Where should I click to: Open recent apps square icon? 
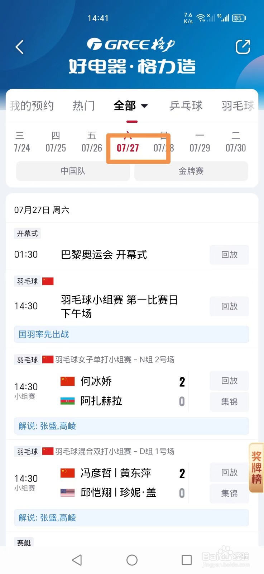[187, 560]
